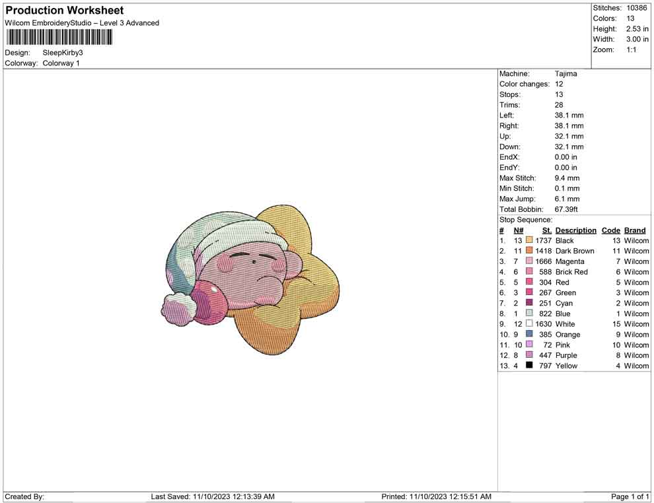654x503 pixels.
Task: Click the Magenta color swatch in stop 3
Action: pos(529,261)
